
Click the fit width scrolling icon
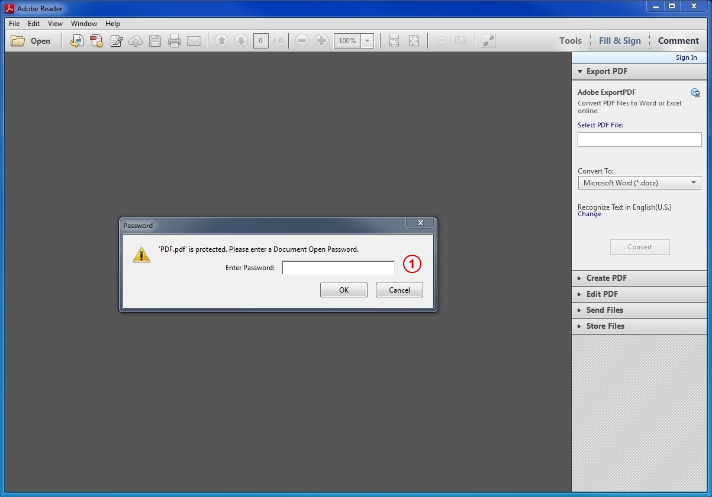394,41
